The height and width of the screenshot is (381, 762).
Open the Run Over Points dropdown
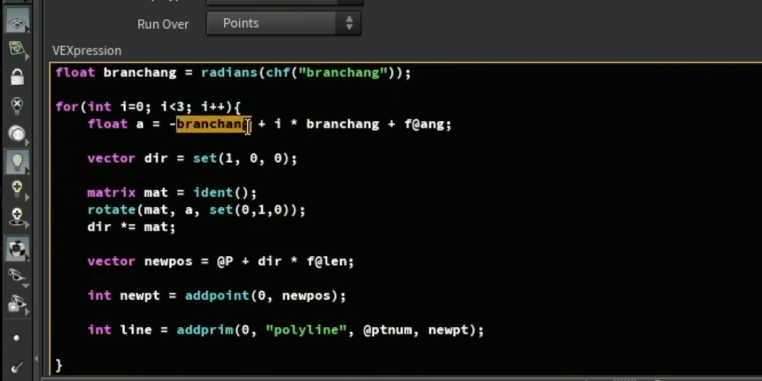284,23
